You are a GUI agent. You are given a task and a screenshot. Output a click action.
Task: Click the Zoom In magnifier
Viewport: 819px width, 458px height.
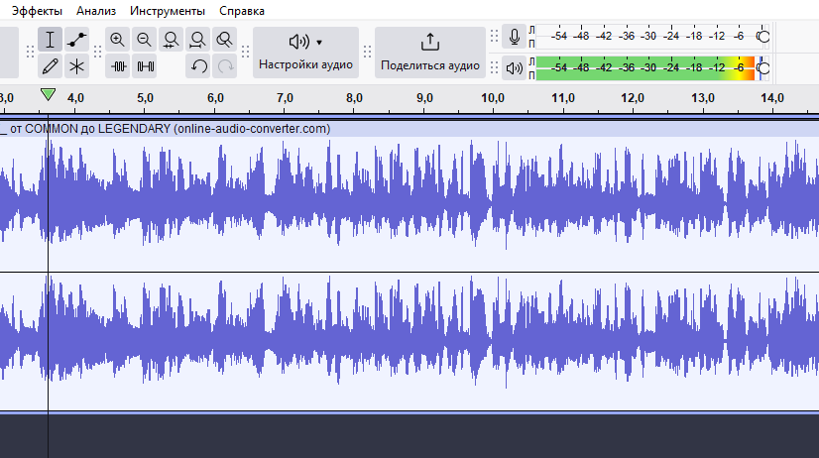[x=118, y=40]
